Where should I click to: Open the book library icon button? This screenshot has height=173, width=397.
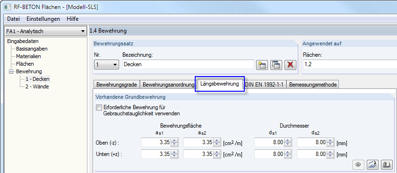387,164
